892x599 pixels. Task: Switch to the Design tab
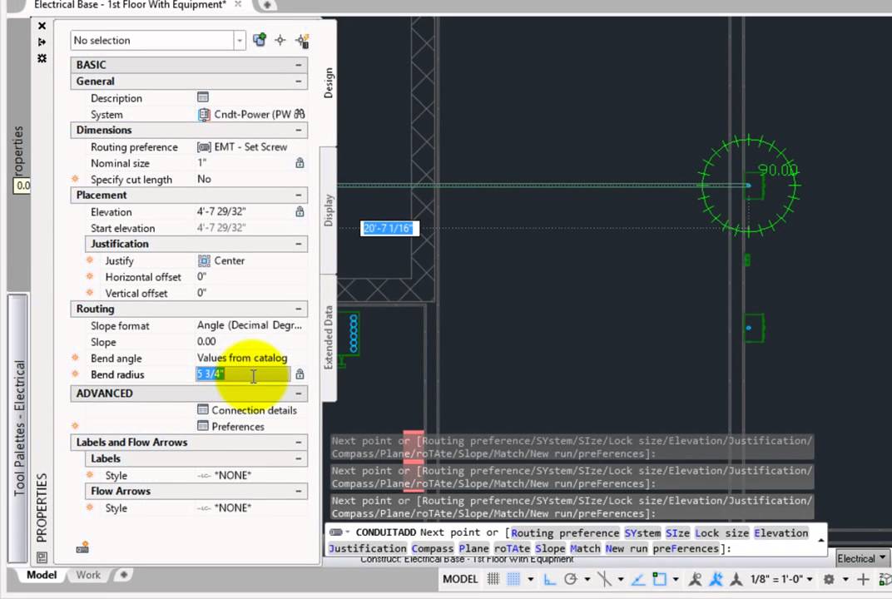[328, 83]
